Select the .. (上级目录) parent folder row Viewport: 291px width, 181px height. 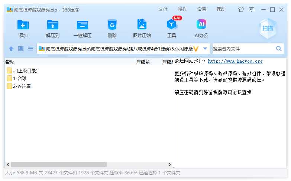[88, 70]
